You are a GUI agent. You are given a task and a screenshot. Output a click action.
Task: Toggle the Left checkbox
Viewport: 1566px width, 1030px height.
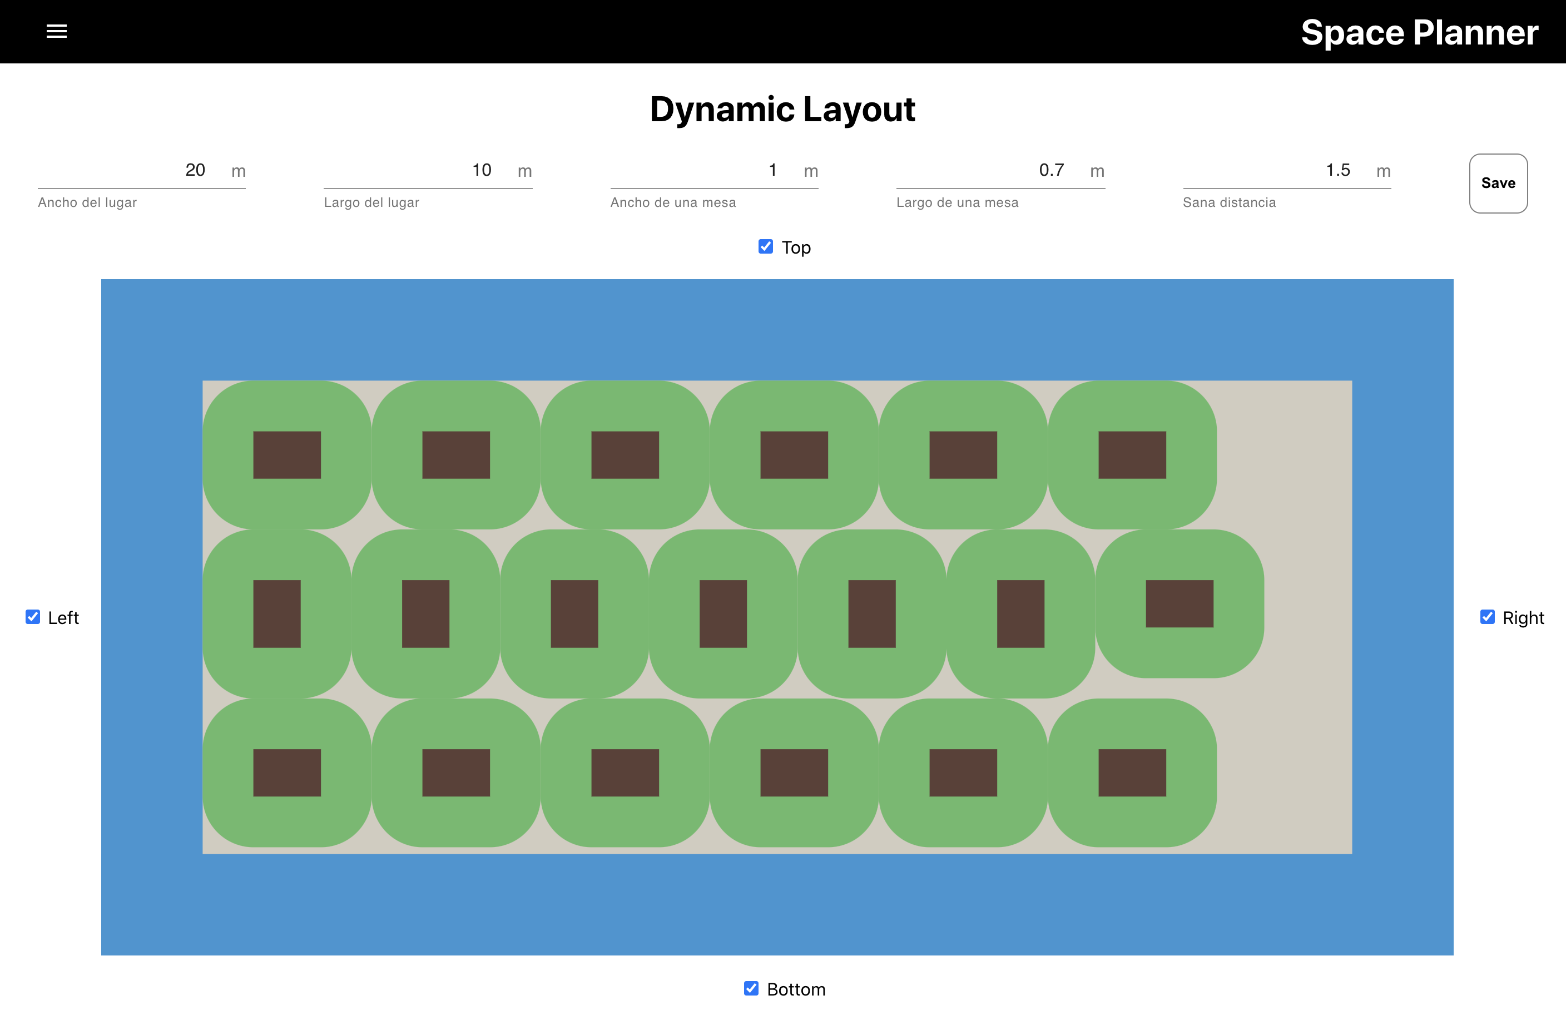coord(33,617)
